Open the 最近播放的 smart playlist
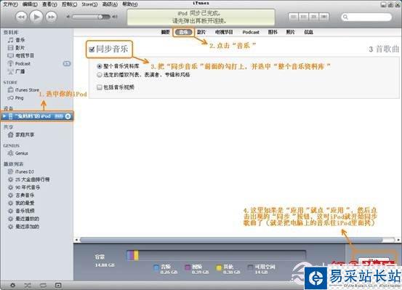The image size is (402, 290). (27, 219)
